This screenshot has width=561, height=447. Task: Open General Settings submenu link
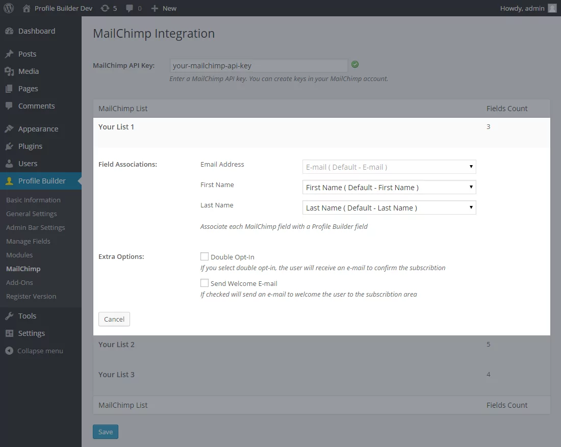coord(32,214)
